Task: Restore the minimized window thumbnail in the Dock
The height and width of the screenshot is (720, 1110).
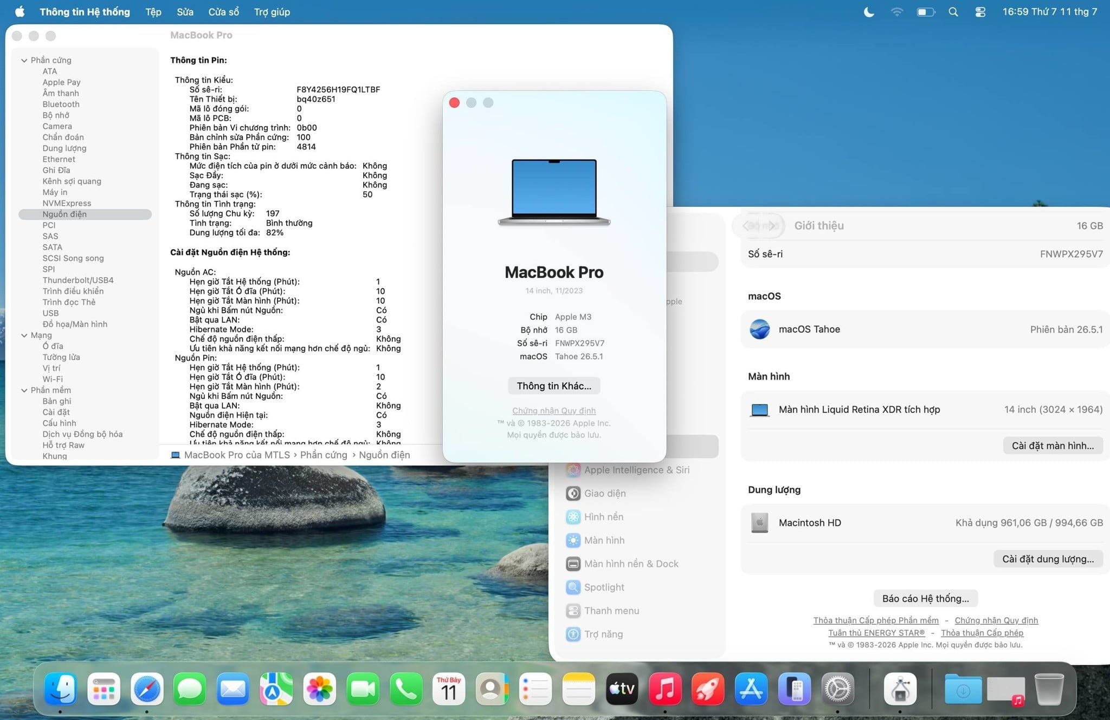Action: pyautogui.click(x=1006, y=690)
